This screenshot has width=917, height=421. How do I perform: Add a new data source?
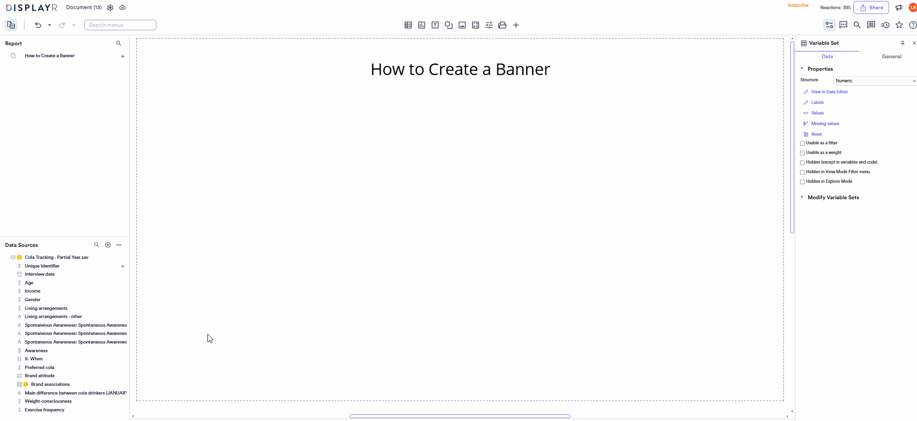click(108, 245)
